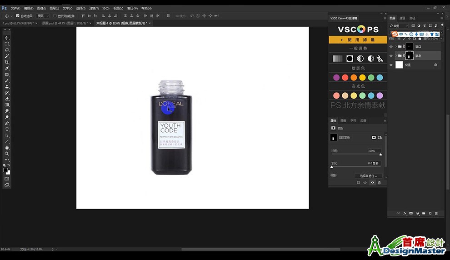450x260 pixels.
Task: Click the mask feather slider handle
Action: tap(332, 167)
